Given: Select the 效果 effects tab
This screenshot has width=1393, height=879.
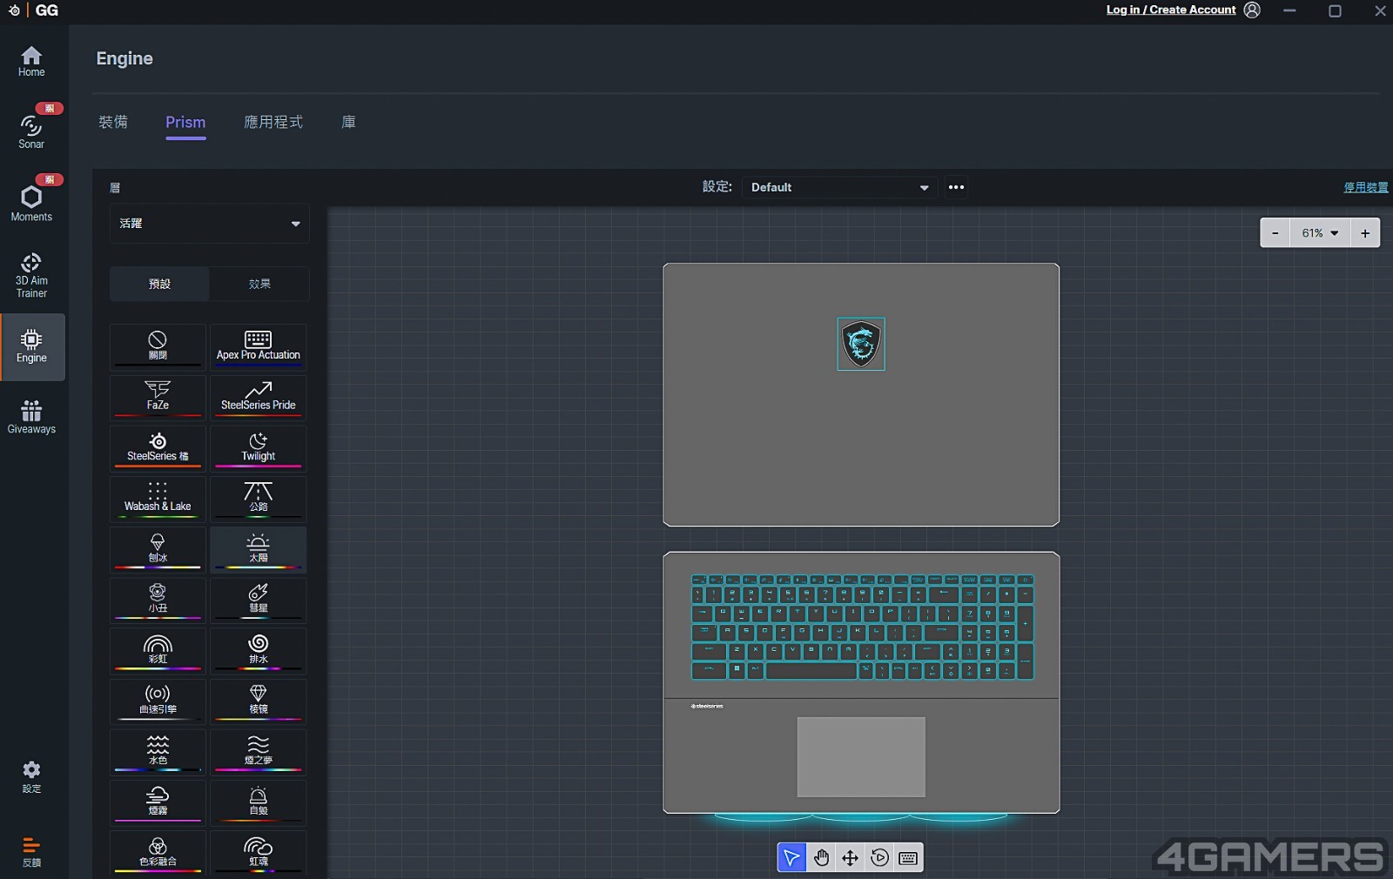Looking at the screenshot, I should [x=259, y=284].
